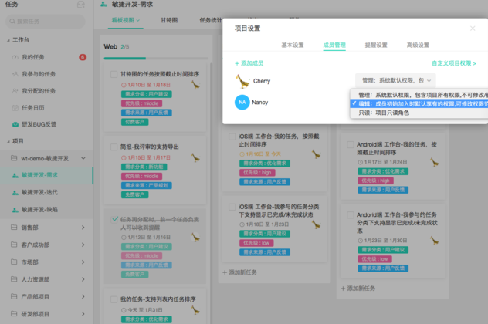Viewport: 488px width, 324px height.
Task: Check the Android端 工作台-我的任务 checkbox
Action: click(x=351, y=144)
